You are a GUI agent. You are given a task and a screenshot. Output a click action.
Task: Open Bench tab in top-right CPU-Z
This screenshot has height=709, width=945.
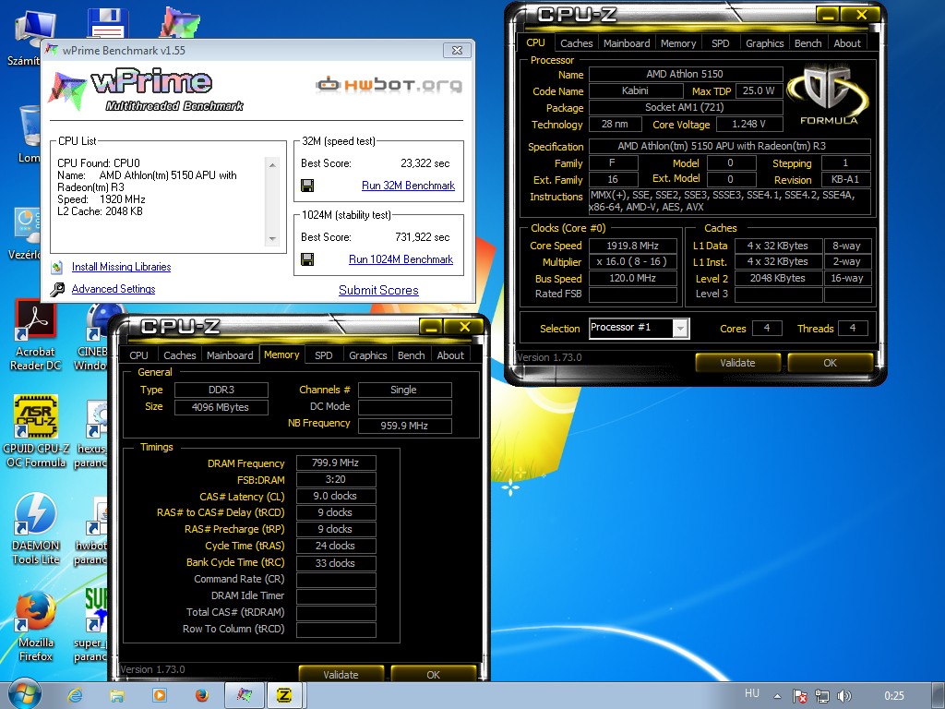tap(807, 43)
